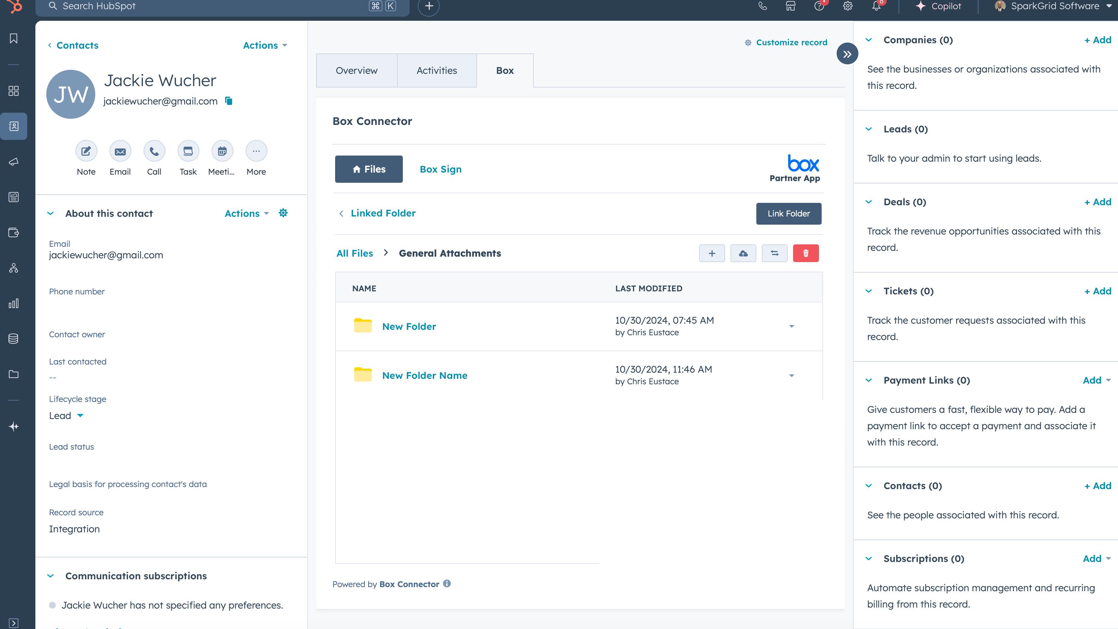Open the Bookmarks icon in left sidebar
The width and height of the screenshot is (1118, 629).
tap(14, 38)
